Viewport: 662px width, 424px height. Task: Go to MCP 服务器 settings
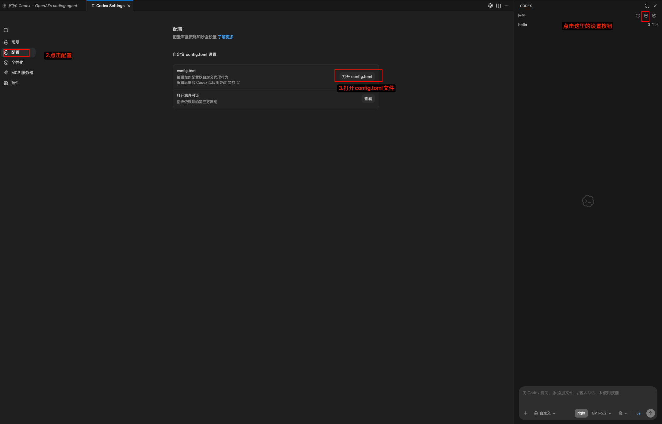(18, 73)
